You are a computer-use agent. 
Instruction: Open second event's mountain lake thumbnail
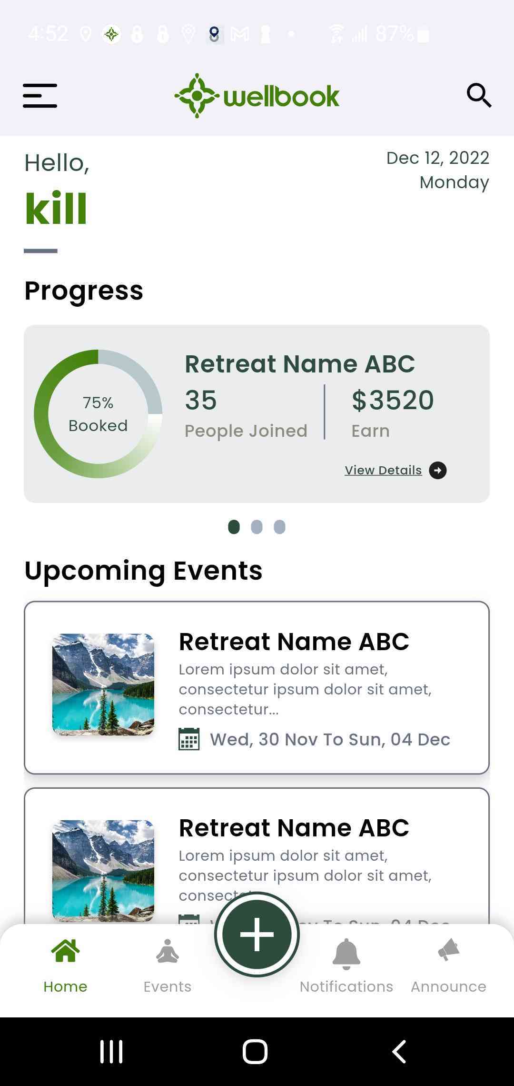[x=103, y=870]
